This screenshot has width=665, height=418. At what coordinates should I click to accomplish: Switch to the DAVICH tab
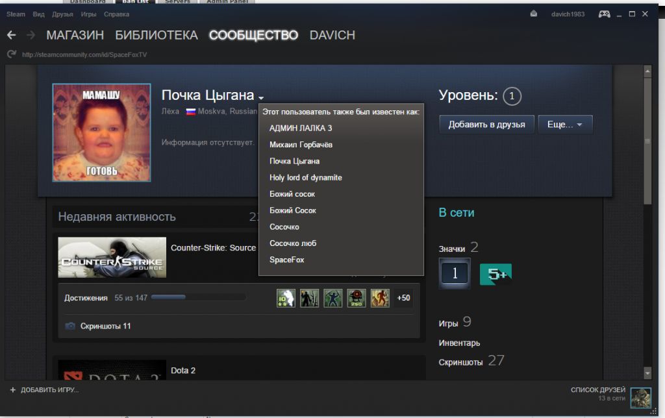[x=332, y=35]
